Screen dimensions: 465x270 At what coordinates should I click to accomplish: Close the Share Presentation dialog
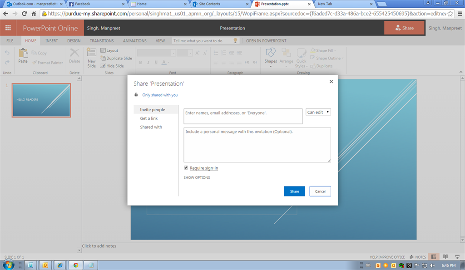click(331, 82)
